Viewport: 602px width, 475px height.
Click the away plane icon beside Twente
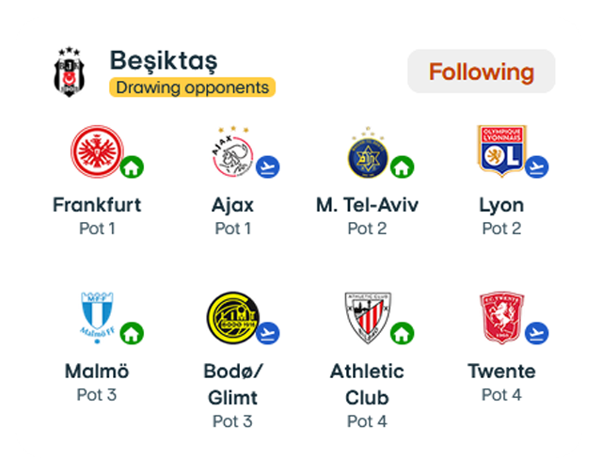coord(537,333)
